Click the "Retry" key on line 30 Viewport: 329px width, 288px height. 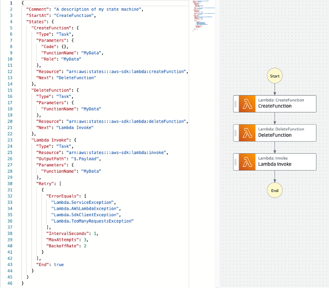point(44,184)
